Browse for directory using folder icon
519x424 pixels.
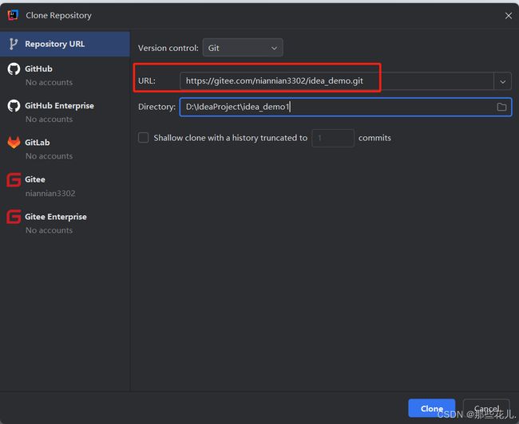coord(501,107)
